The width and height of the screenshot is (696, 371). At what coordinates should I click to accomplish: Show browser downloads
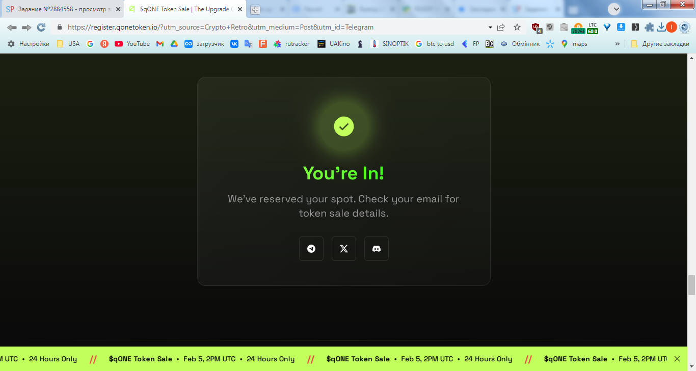(661, 28)
